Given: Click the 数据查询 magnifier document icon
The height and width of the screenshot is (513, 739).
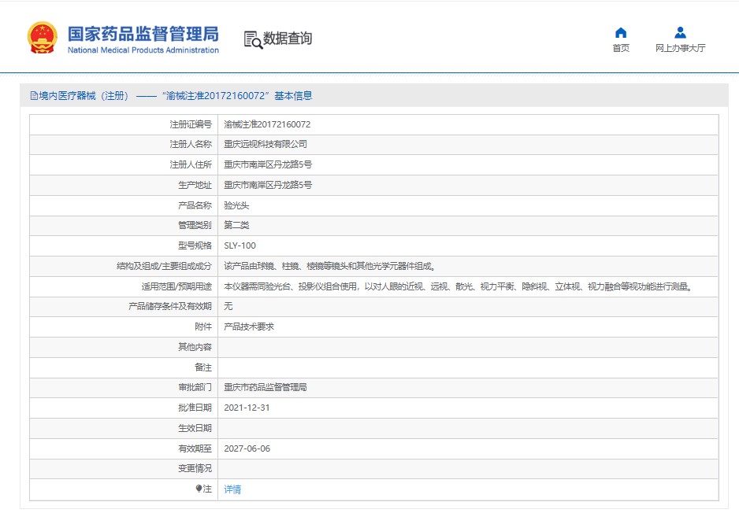Looking at the screenshot, I should (x=253, y=39).
